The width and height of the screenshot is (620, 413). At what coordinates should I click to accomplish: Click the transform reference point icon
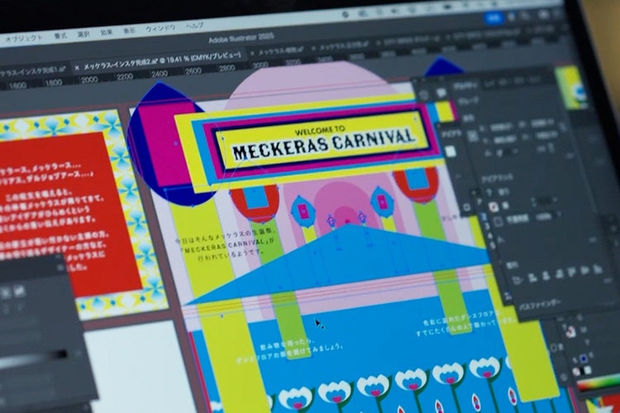click(x=472, y=135)
